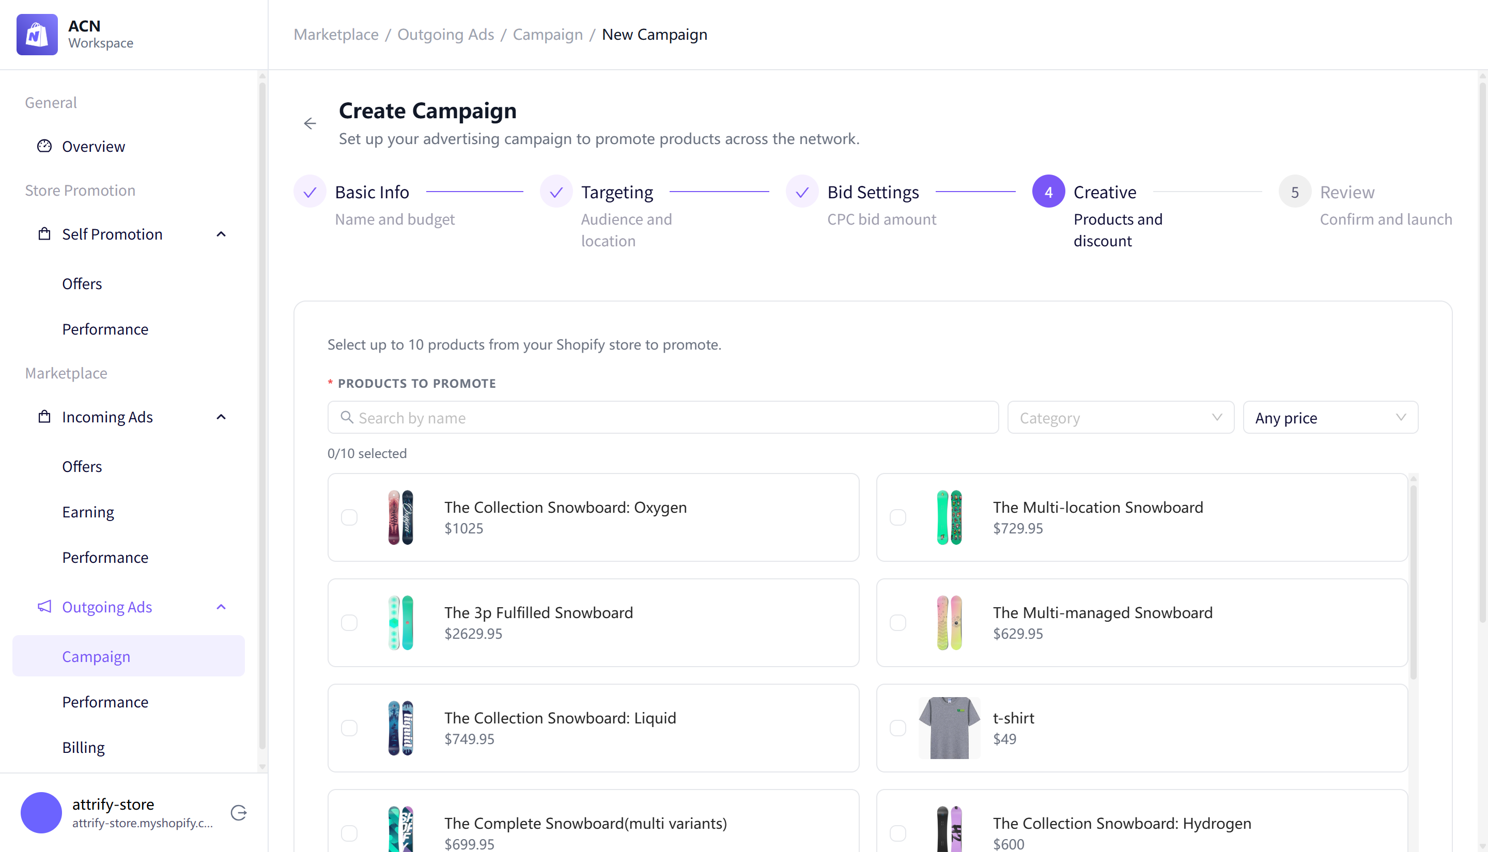Check The Collection Snowboard: Hydrogen
This screenshot has height=852, width=1488.
(898, 833)
